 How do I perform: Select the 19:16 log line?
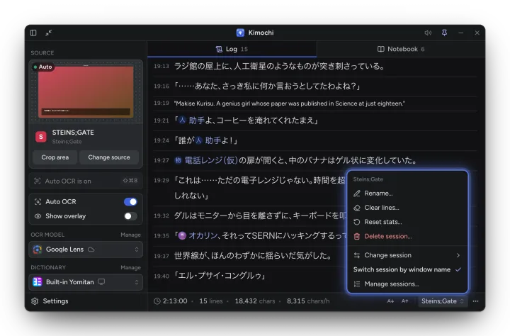pos(315,86)
